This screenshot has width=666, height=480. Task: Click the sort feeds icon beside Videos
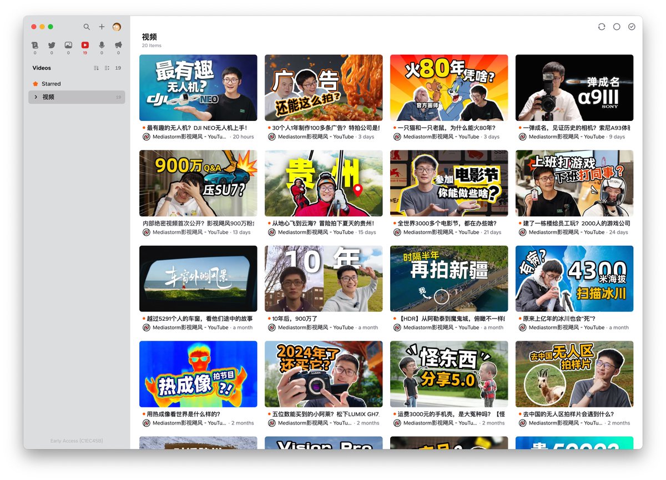click(96, 68)
